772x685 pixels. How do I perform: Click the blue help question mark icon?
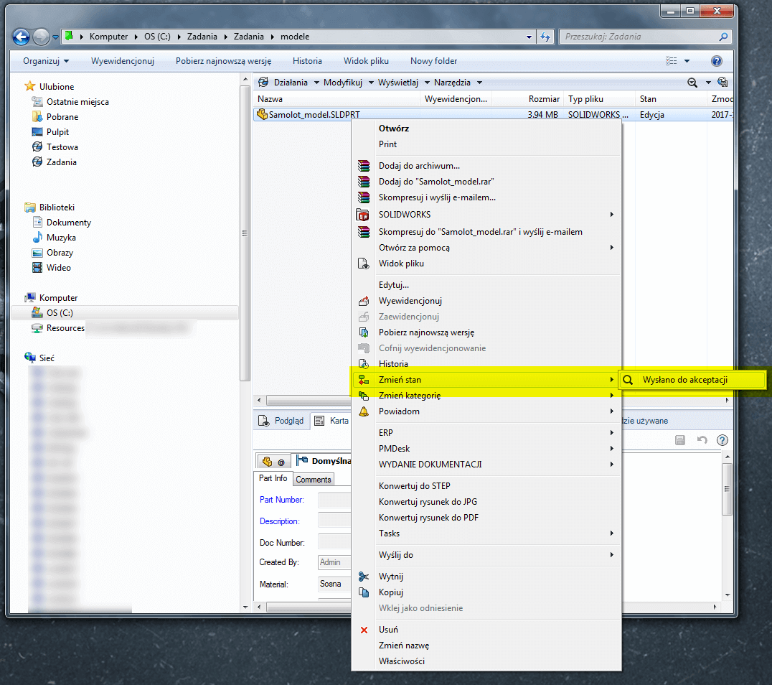coord(716,61)
